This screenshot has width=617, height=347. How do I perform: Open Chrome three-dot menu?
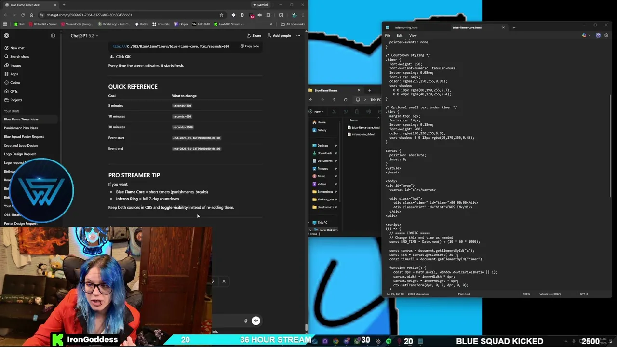coord(302,15)
